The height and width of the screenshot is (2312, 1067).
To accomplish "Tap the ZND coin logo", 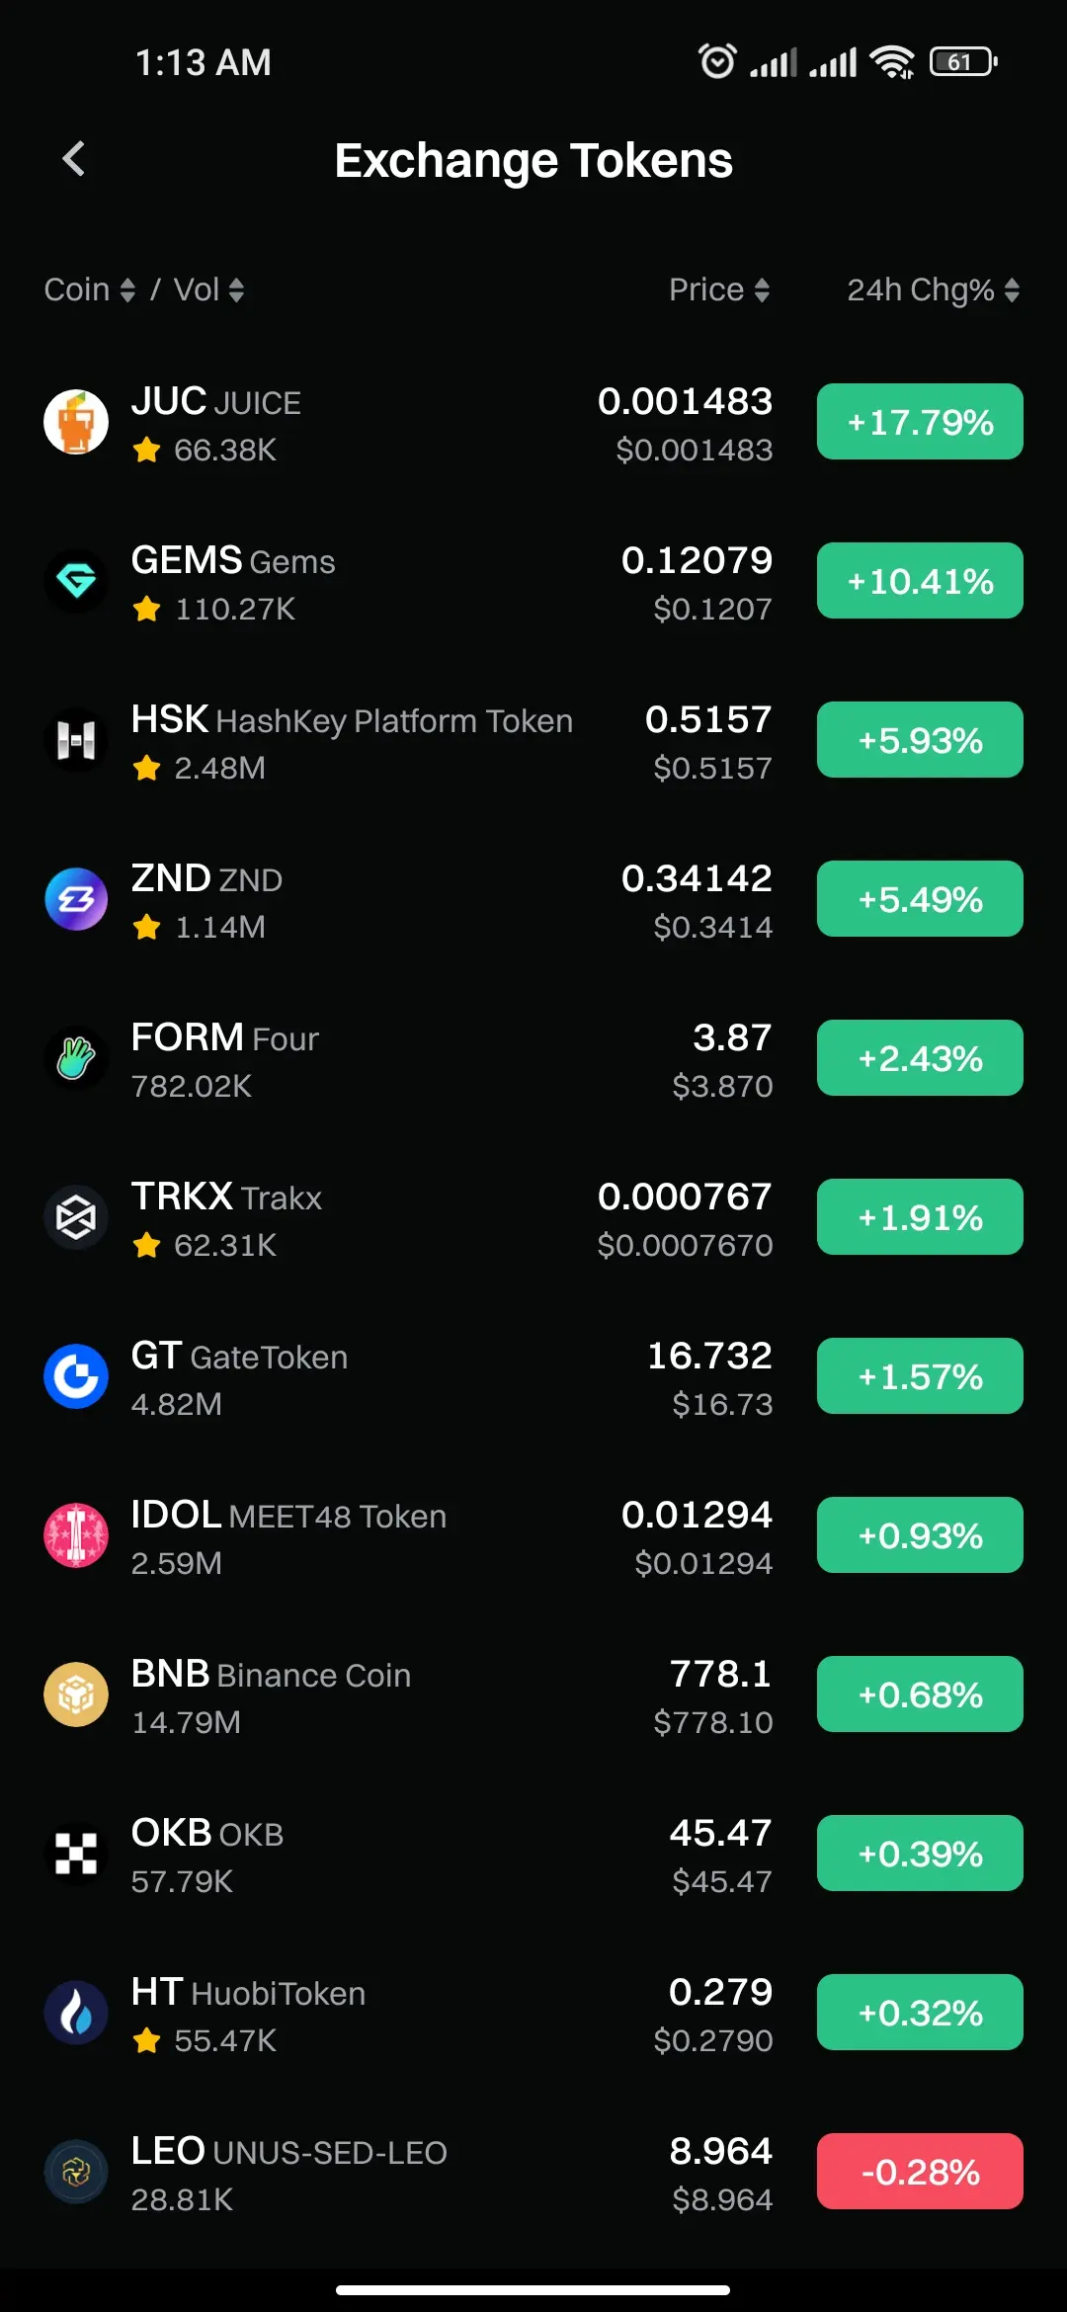I will (x=76, y=899).
